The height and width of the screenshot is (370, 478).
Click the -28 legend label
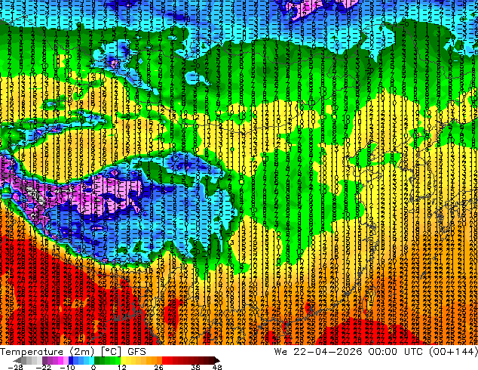coord(15,367)
